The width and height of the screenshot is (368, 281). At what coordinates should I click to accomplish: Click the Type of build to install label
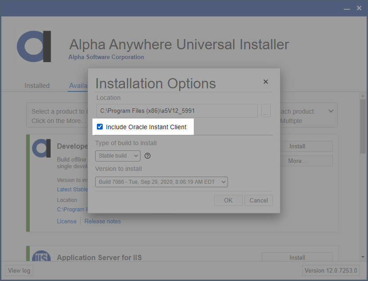pos(126,143)
